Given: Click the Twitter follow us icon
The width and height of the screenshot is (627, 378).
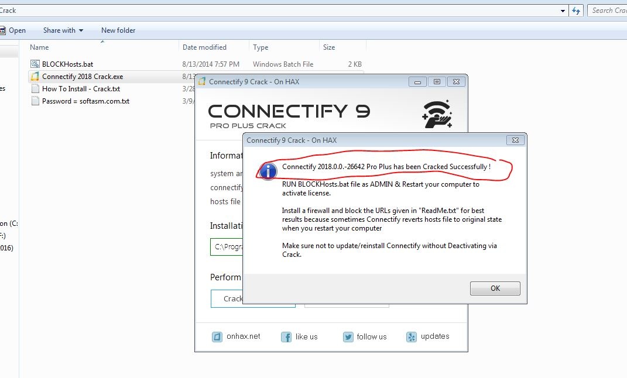Looking at the screenshot, I should [348, 337].
